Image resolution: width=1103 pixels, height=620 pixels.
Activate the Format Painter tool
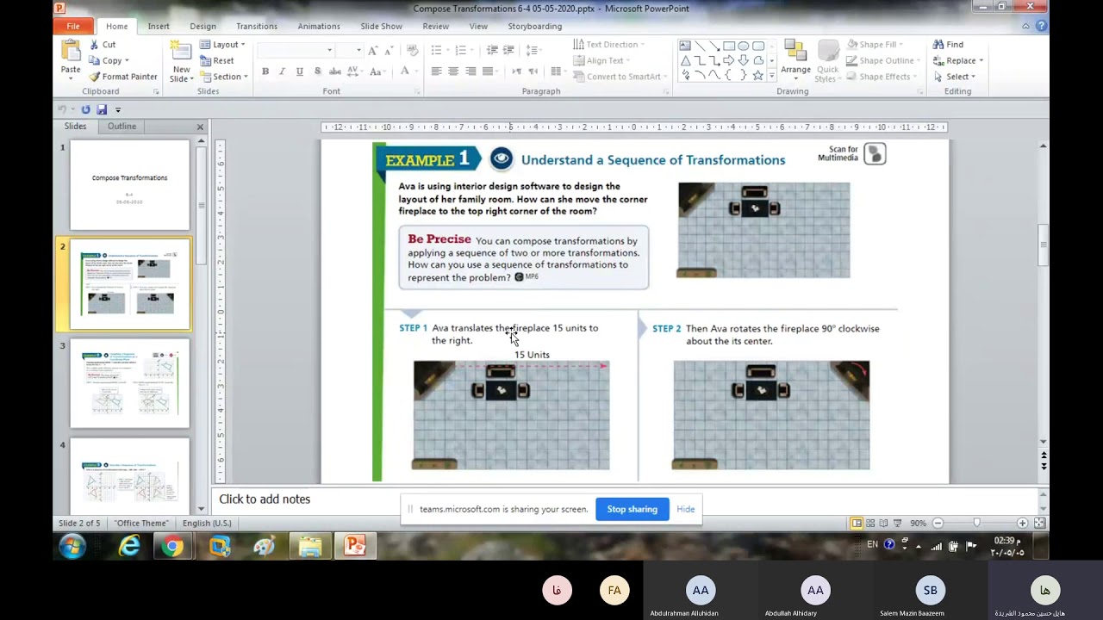click(x=122, y=77)
